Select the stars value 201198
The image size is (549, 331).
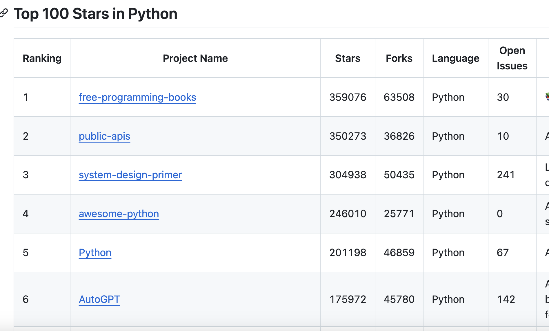click(x=348, y=253)
